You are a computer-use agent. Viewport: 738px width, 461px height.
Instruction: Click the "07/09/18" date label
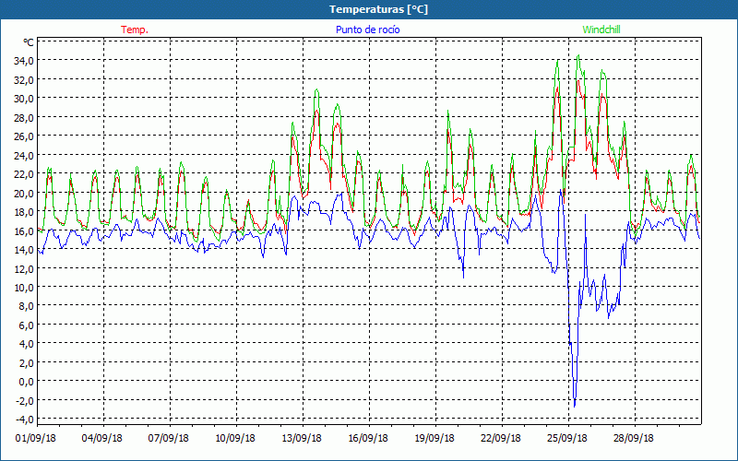(169, 438)
